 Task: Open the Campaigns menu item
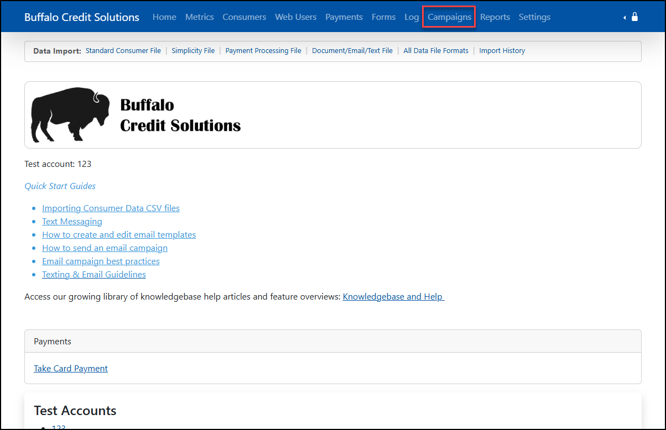(x=450, y=17)
